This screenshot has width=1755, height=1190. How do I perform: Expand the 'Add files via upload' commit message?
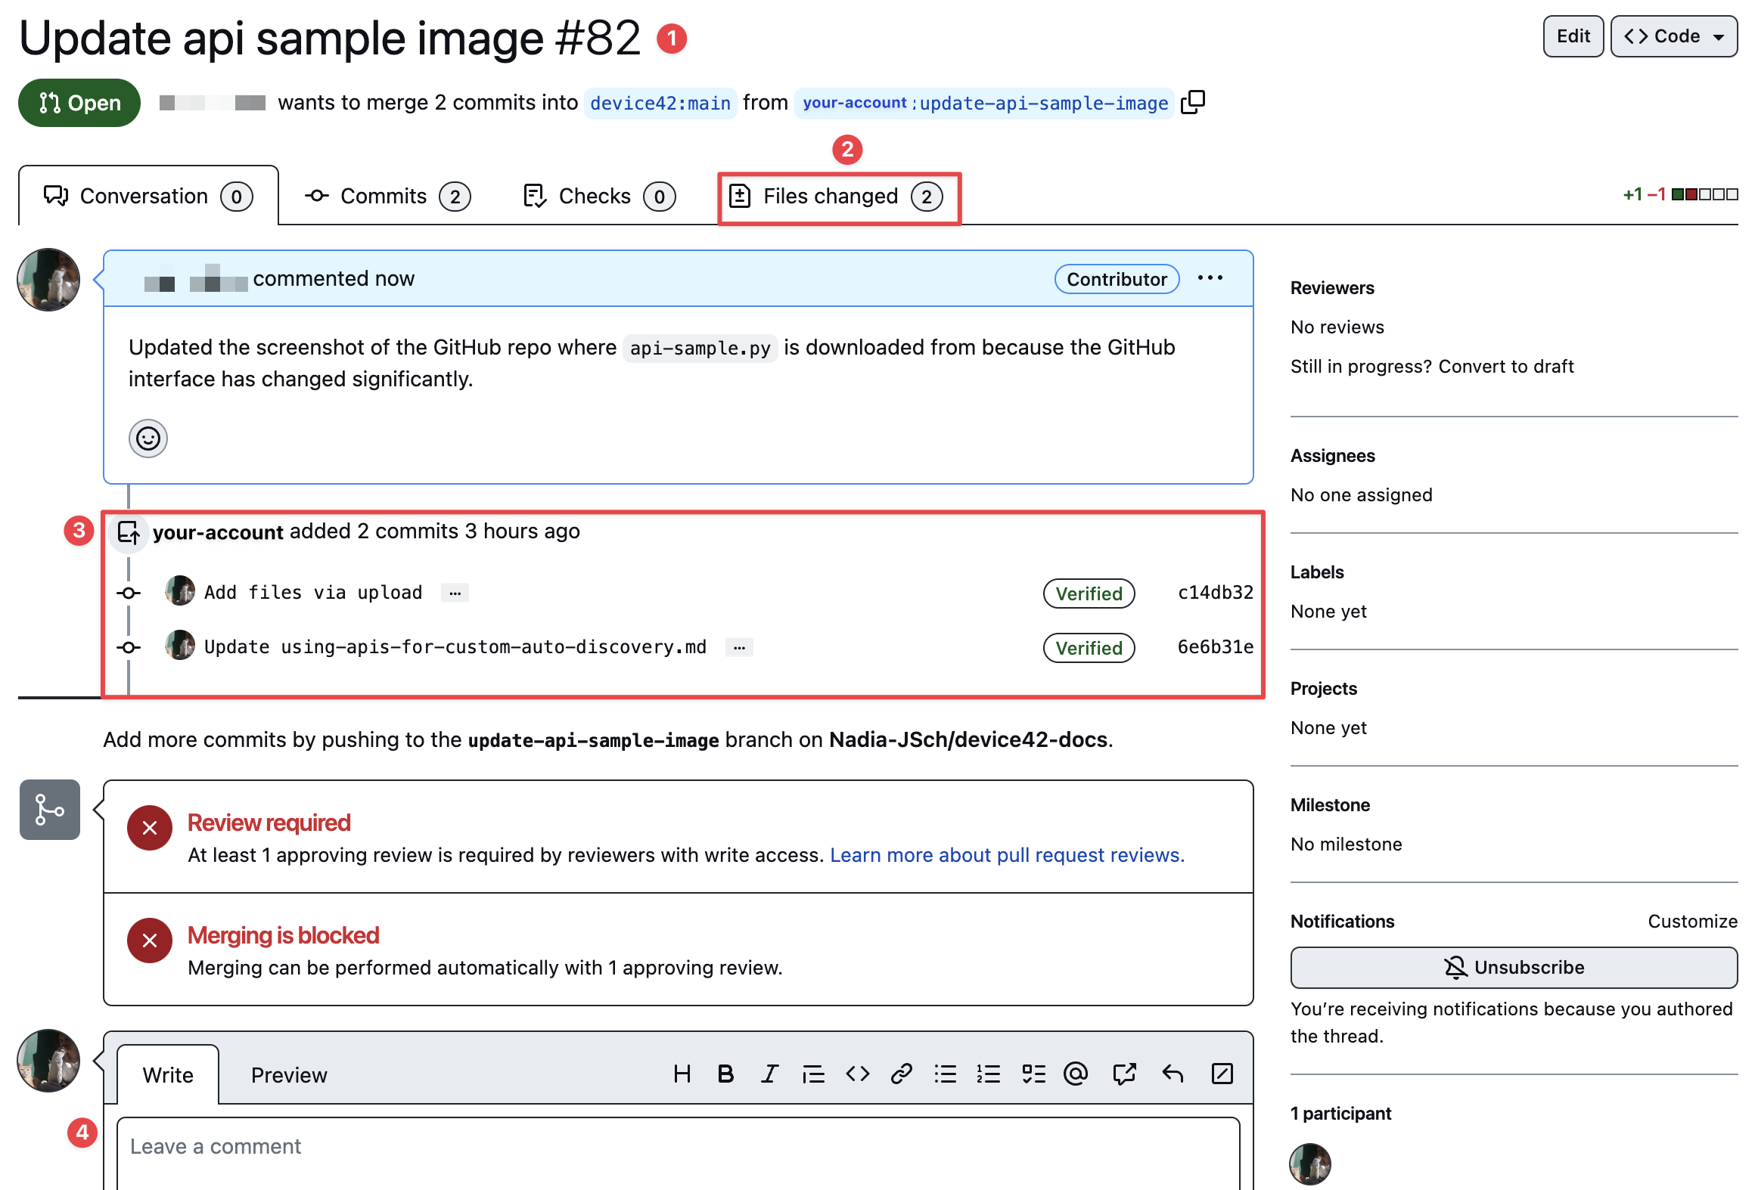[455, 593]
